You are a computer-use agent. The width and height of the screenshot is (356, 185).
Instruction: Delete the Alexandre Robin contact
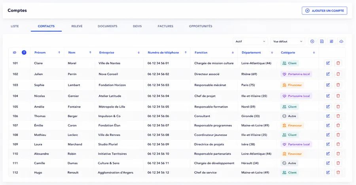click(x=338, y=154)
